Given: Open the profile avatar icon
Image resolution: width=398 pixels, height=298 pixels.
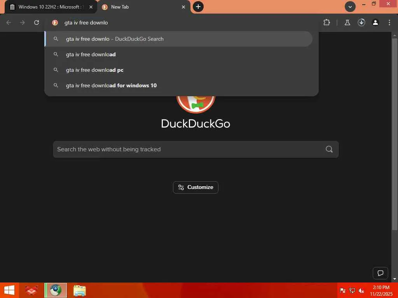Looking at the screenshot, I should click(375, 23).
